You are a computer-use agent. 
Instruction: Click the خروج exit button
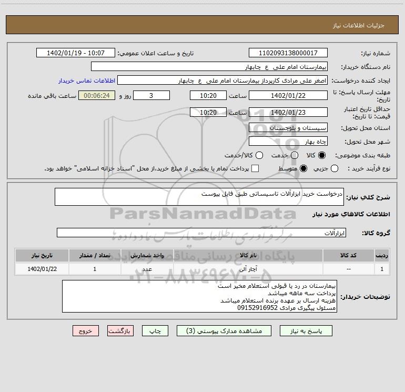pyautogui.click(x=86, y=331)
